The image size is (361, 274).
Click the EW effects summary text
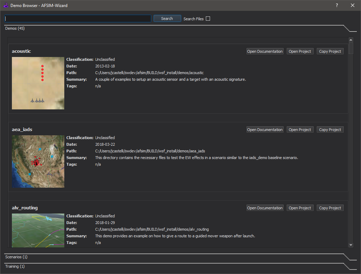pyautogui.click(x=197, y=158)
